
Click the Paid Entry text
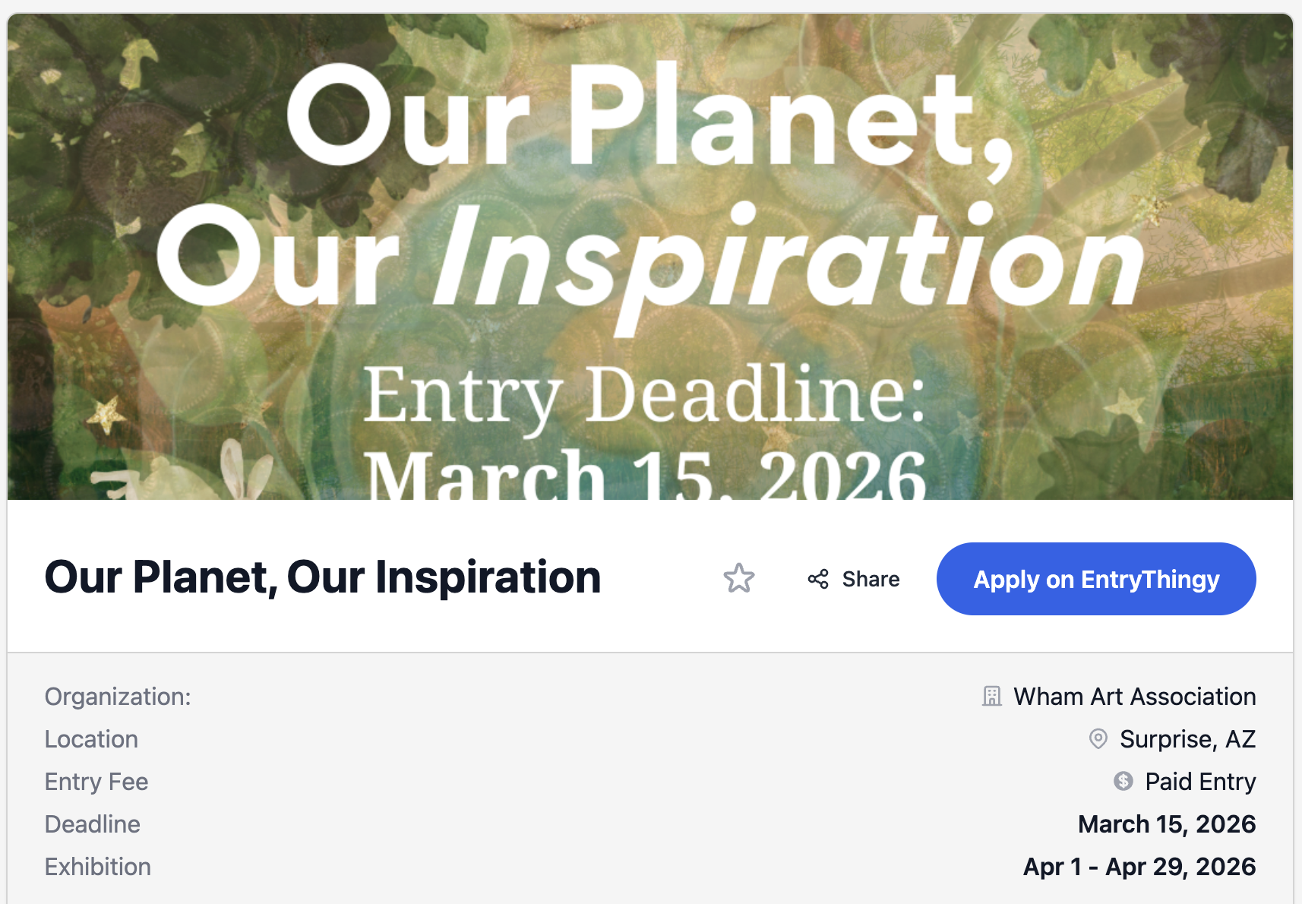[x=1200, y=782]
